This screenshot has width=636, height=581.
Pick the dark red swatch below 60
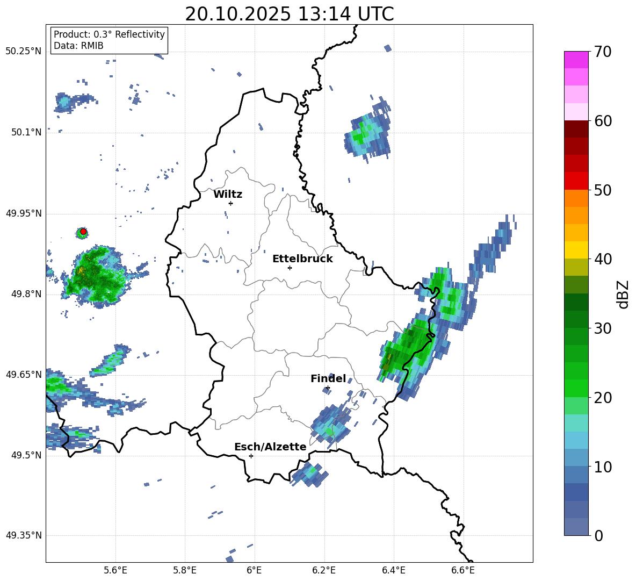576,129
